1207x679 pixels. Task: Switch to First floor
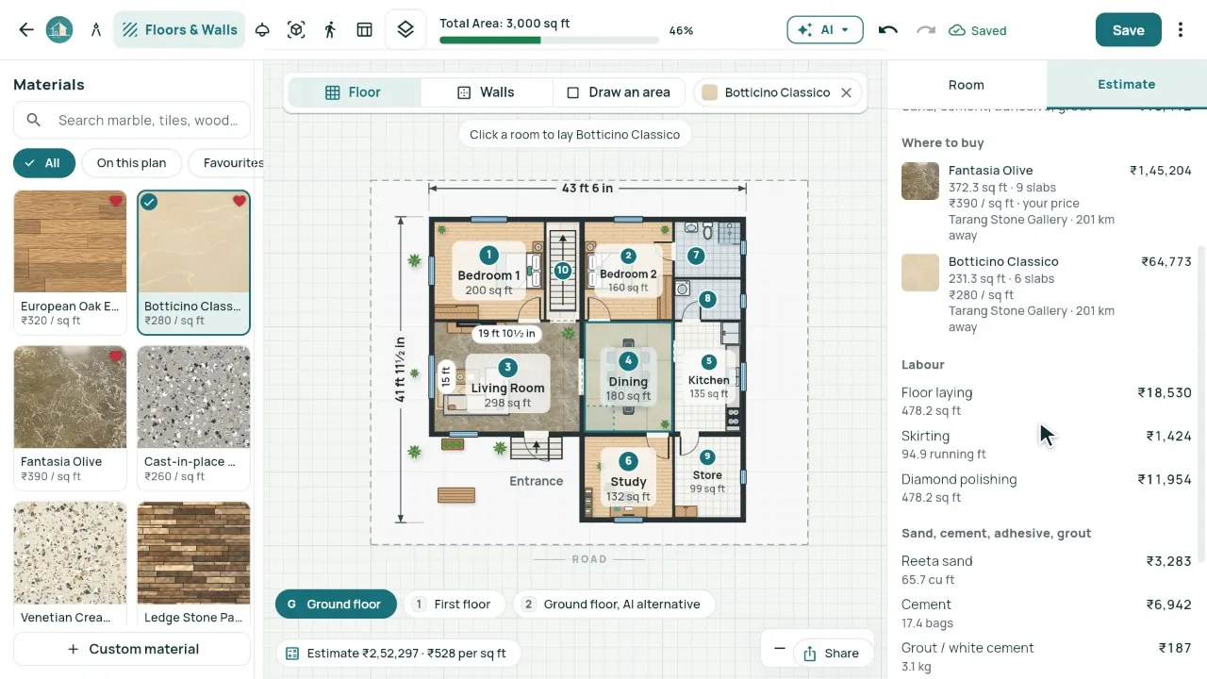tap(455, 604)
